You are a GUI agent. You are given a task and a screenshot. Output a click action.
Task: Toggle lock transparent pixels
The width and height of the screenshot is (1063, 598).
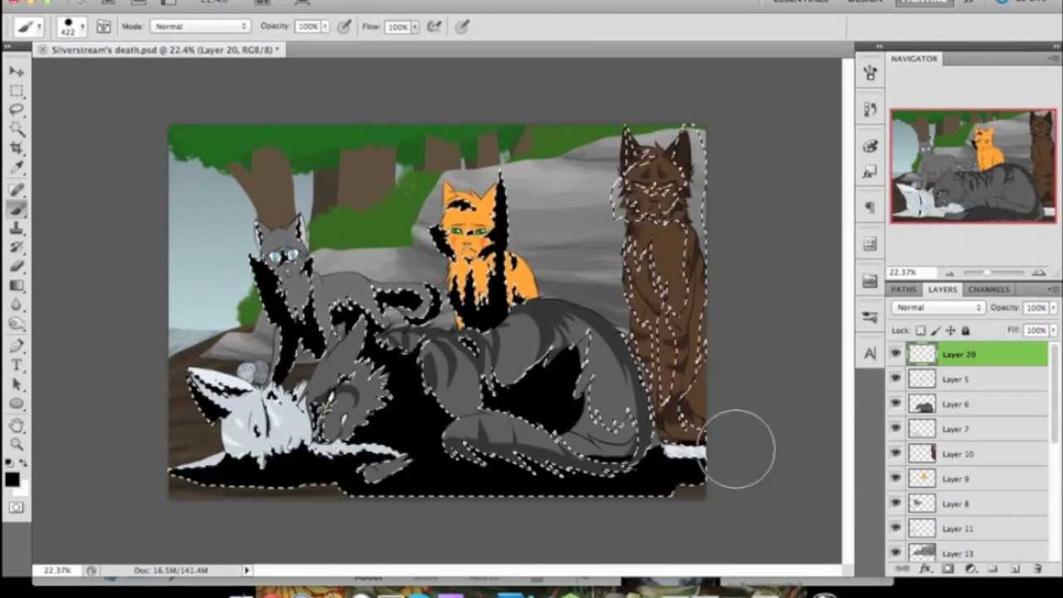[921, 331]
